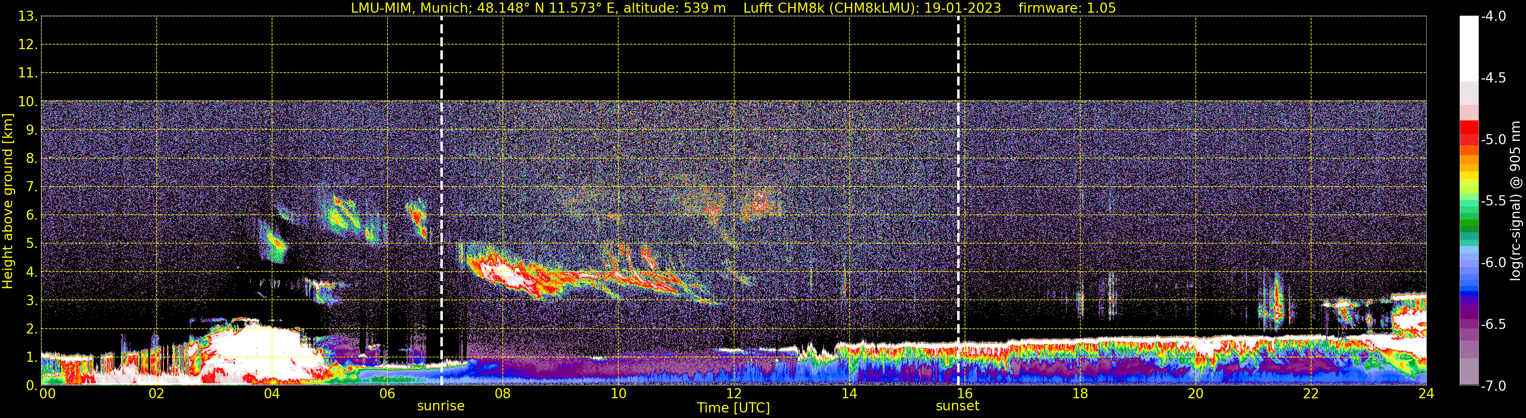
Task: Click the 'Time [UTC]' axis label
Action: pyautogui.click(x=733, y=407)
